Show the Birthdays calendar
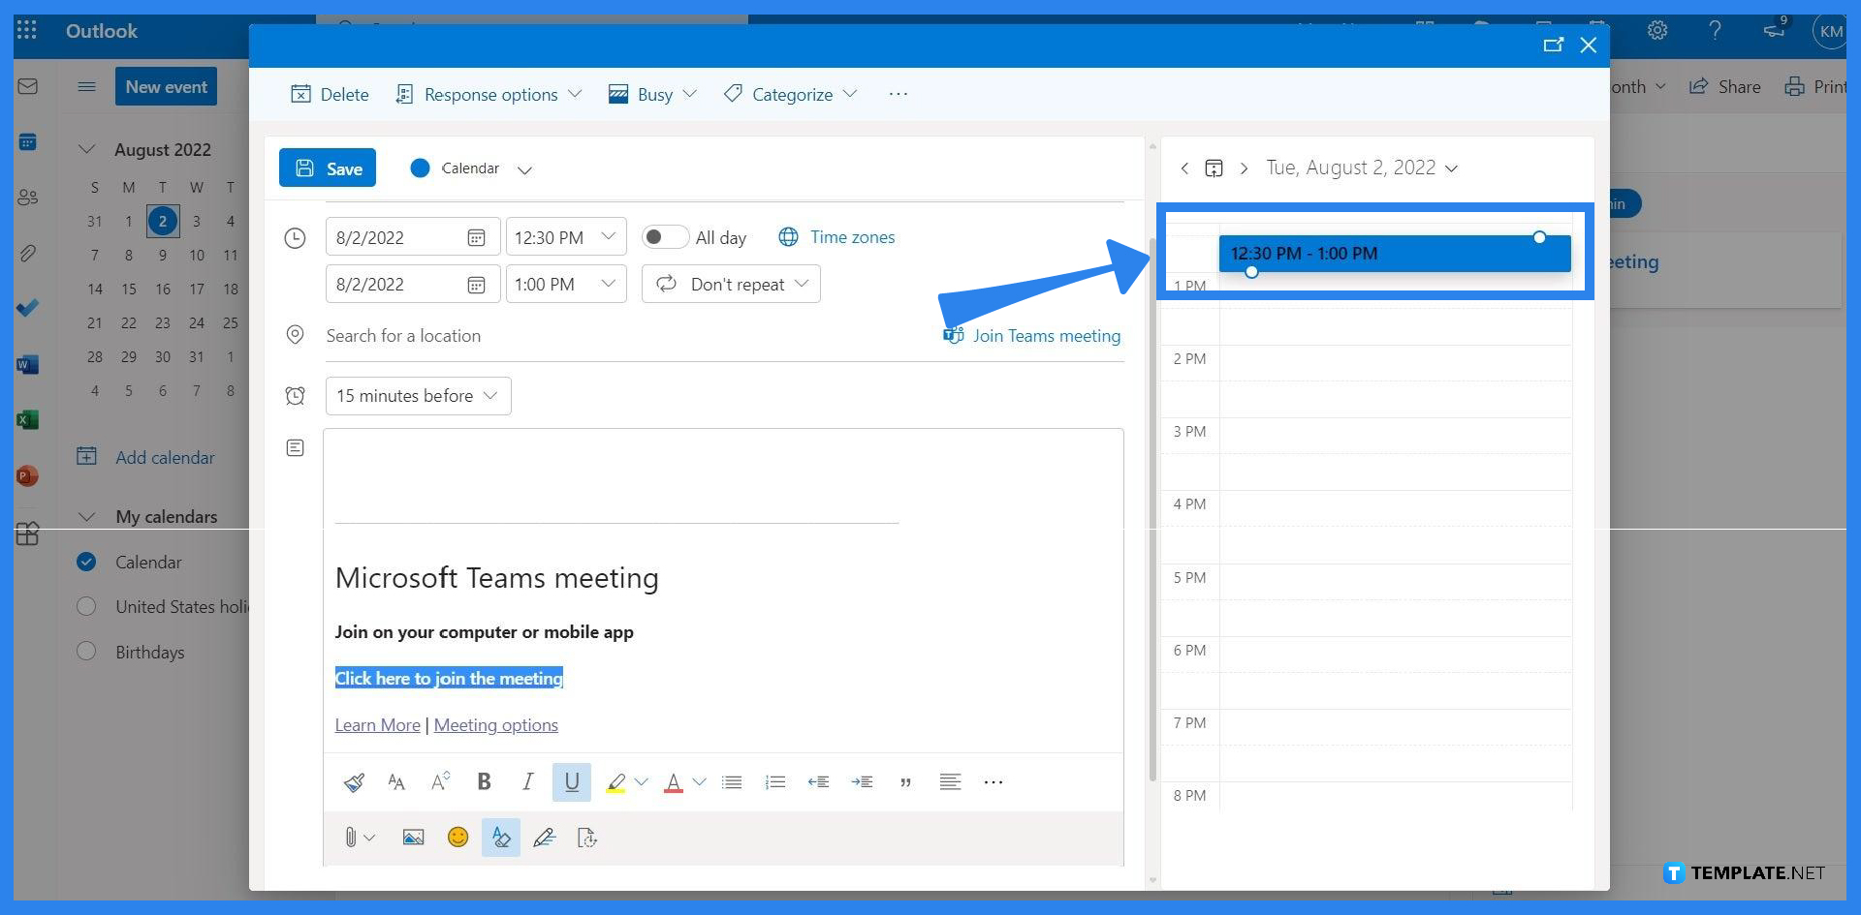The height and width of the screenshot is (915, 1861). pos(86,652)
